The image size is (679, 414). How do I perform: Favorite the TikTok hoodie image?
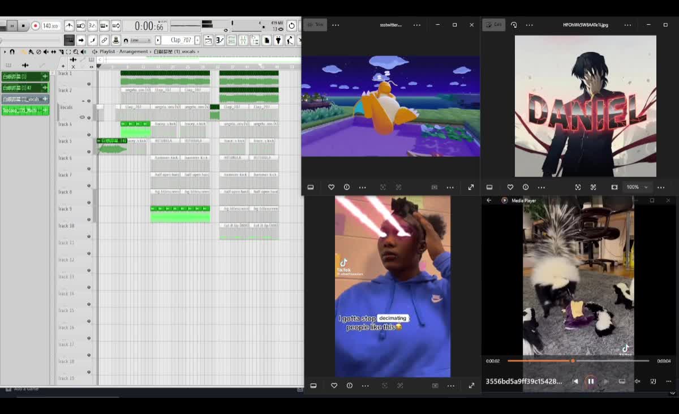point(334,386)
